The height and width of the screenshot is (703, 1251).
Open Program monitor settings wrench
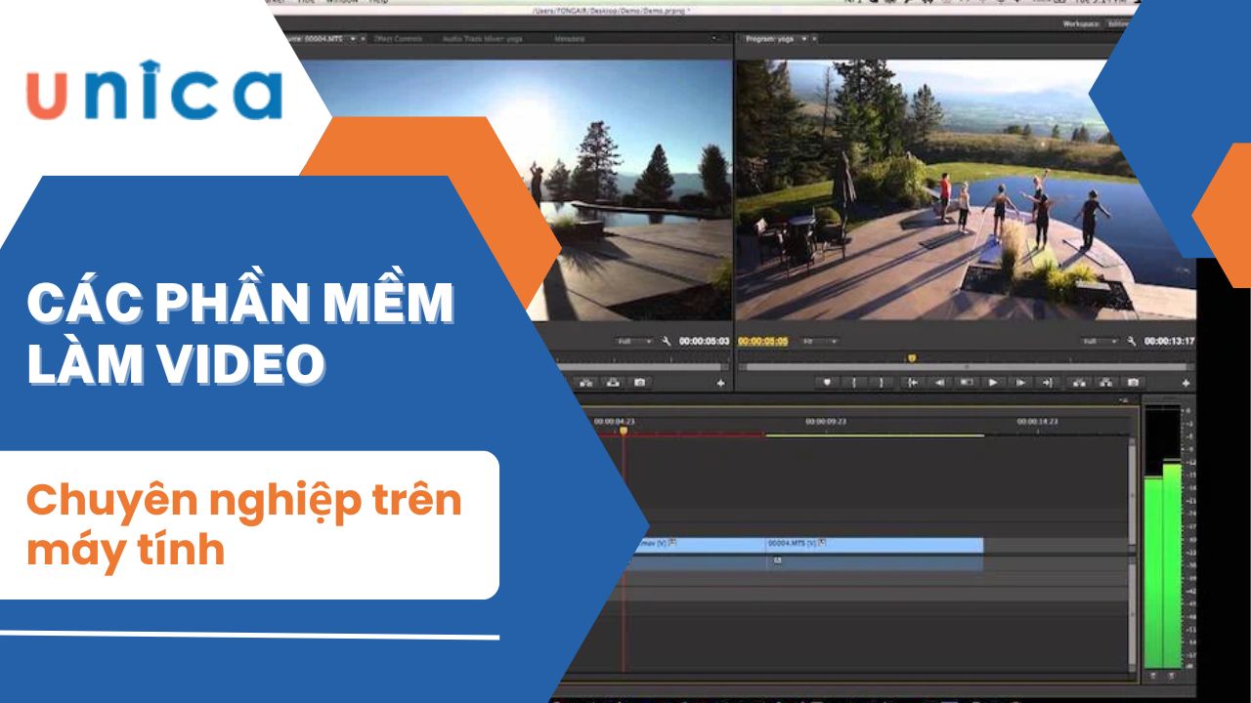coord(1131,342)
